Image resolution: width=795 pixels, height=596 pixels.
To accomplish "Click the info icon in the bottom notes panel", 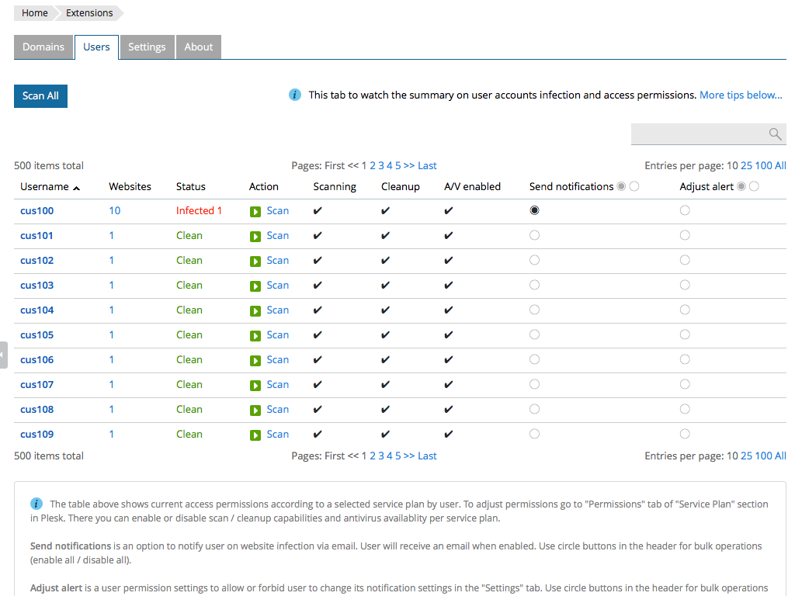I will (x=36, y=504).
